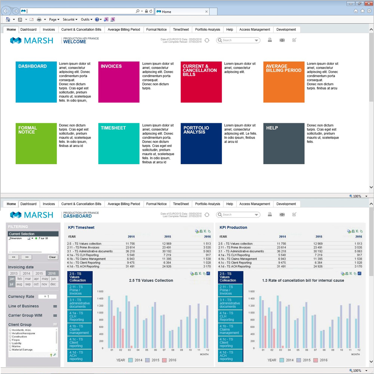Click the printer icon in the command bar
Image resolution: width=374 pixels, height=374 pixels.
(39, 19)
